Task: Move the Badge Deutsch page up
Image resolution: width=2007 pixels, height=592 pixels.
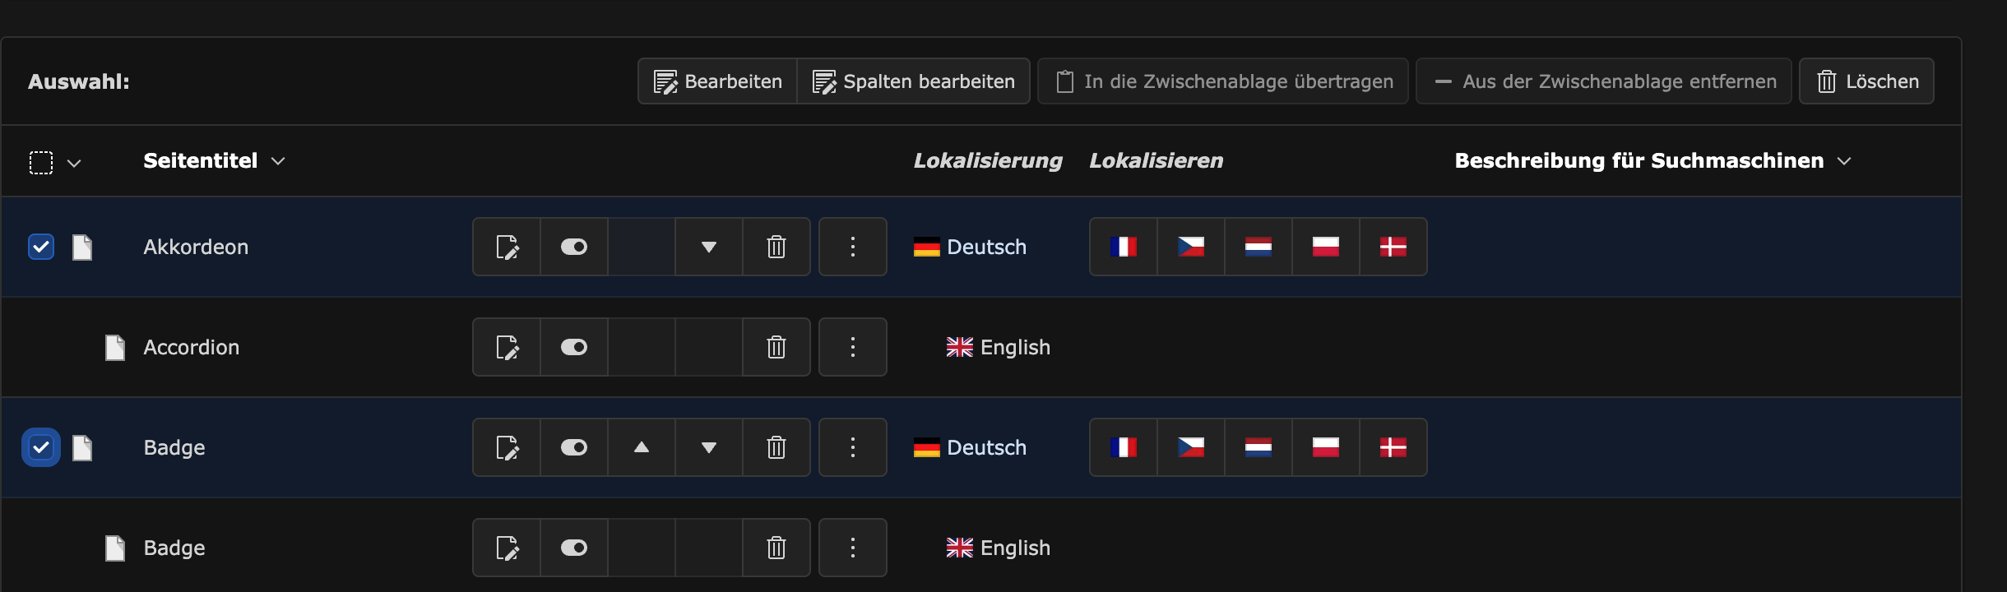Action: [x=642, y=447]
